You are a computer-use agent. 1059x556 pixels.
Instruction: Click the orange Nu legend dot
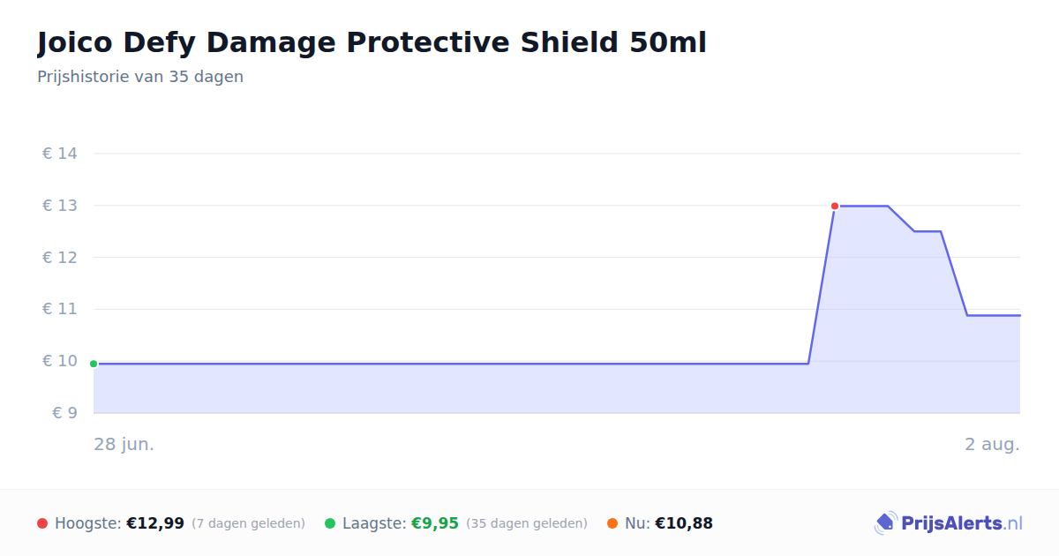(x=612, y=523)
